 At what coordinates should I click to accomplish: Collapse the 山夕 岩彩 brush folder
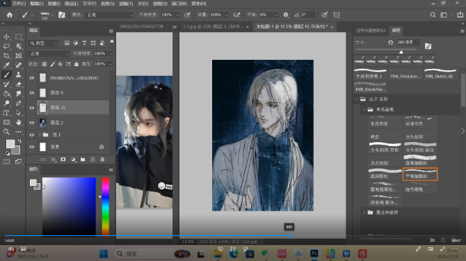point(357,99)
